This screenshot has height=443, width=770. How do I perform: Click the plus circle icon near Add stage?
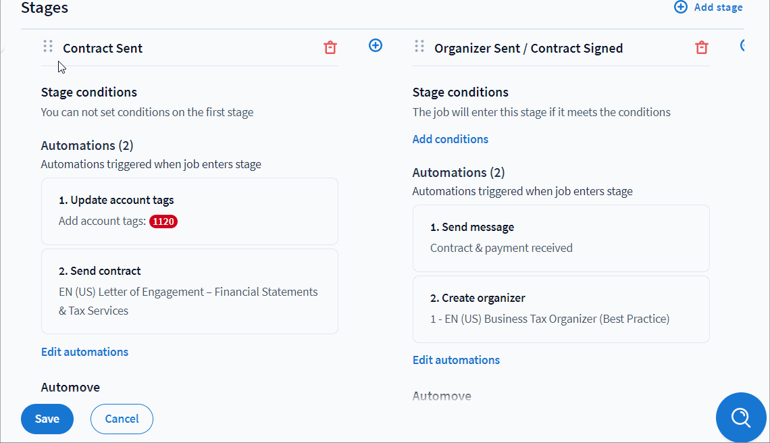[681, 7]
